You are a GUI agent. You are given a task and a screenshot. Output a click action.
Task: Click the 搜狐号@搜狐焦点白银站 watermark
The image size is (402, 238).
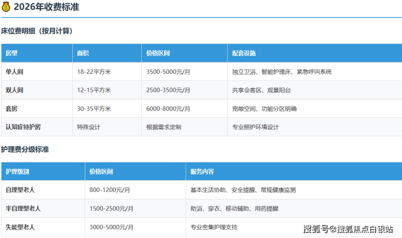348,229
